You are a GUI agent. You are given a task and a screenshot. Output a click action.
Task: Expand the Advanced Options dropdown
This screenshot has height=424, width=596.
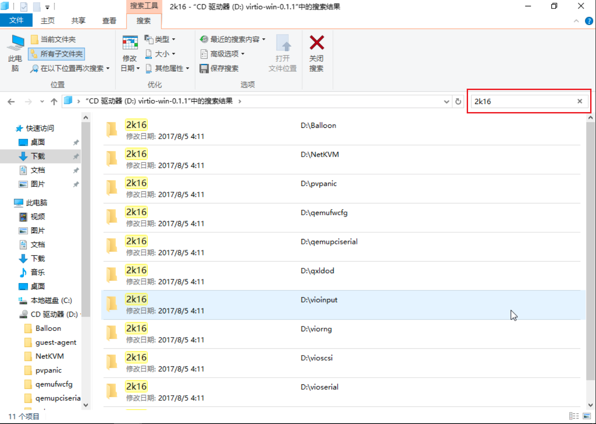click(223, 54)
